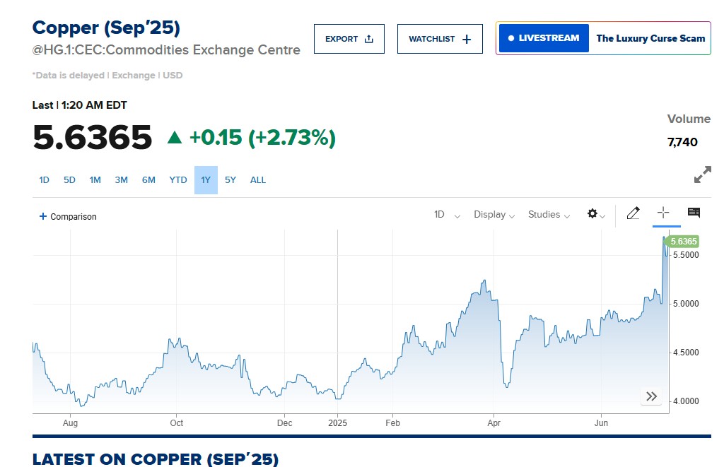
Task: Click the Livestream button
Action: pos(544,38)
